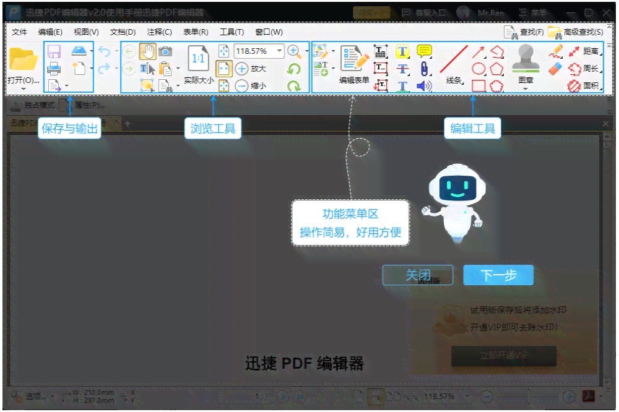This screenshot has height=412, width=619.
Task: Select the red Arrow tool
Action: click(478, 52)
